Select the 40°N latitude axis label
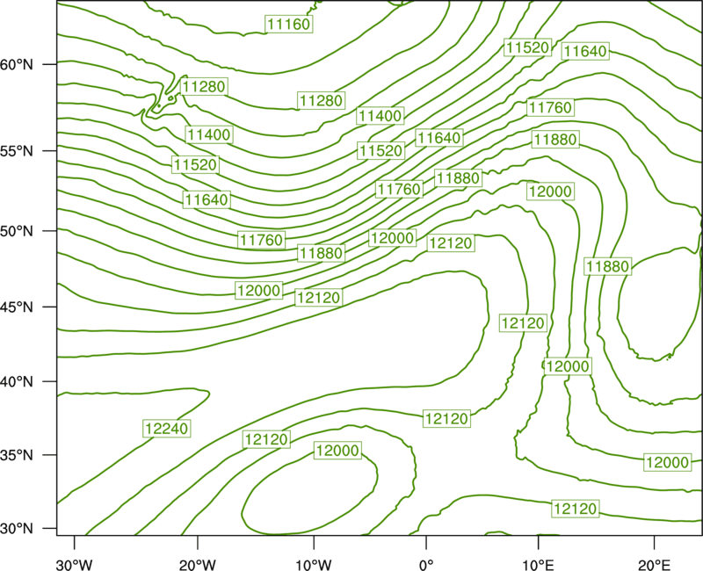 (x=17, y=382)
